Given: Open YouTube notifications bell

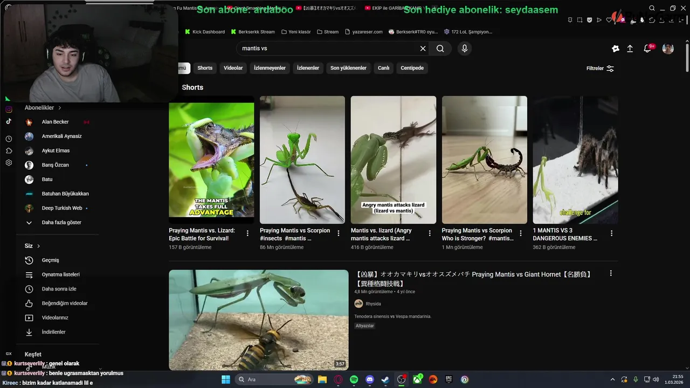Looking at the screenshot, I should click(x=647, y=48).
